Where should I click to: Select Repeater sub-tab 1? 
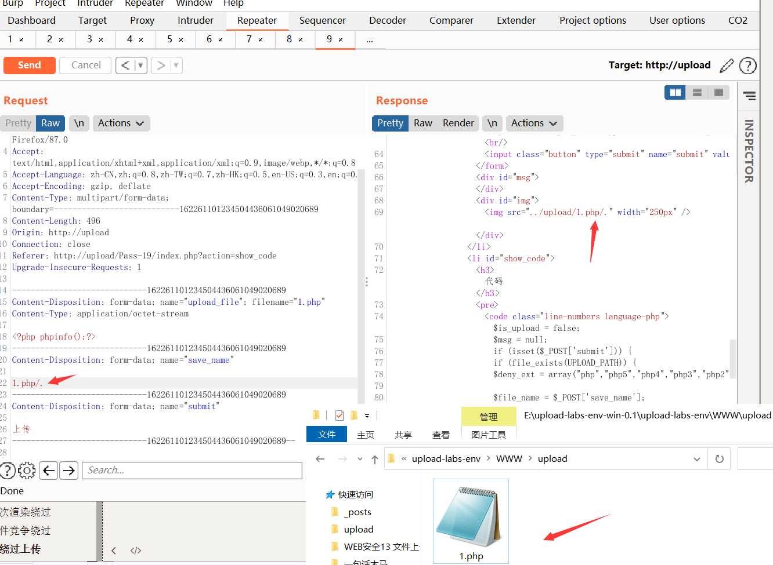pyautogui.click(x=10, y=39)
